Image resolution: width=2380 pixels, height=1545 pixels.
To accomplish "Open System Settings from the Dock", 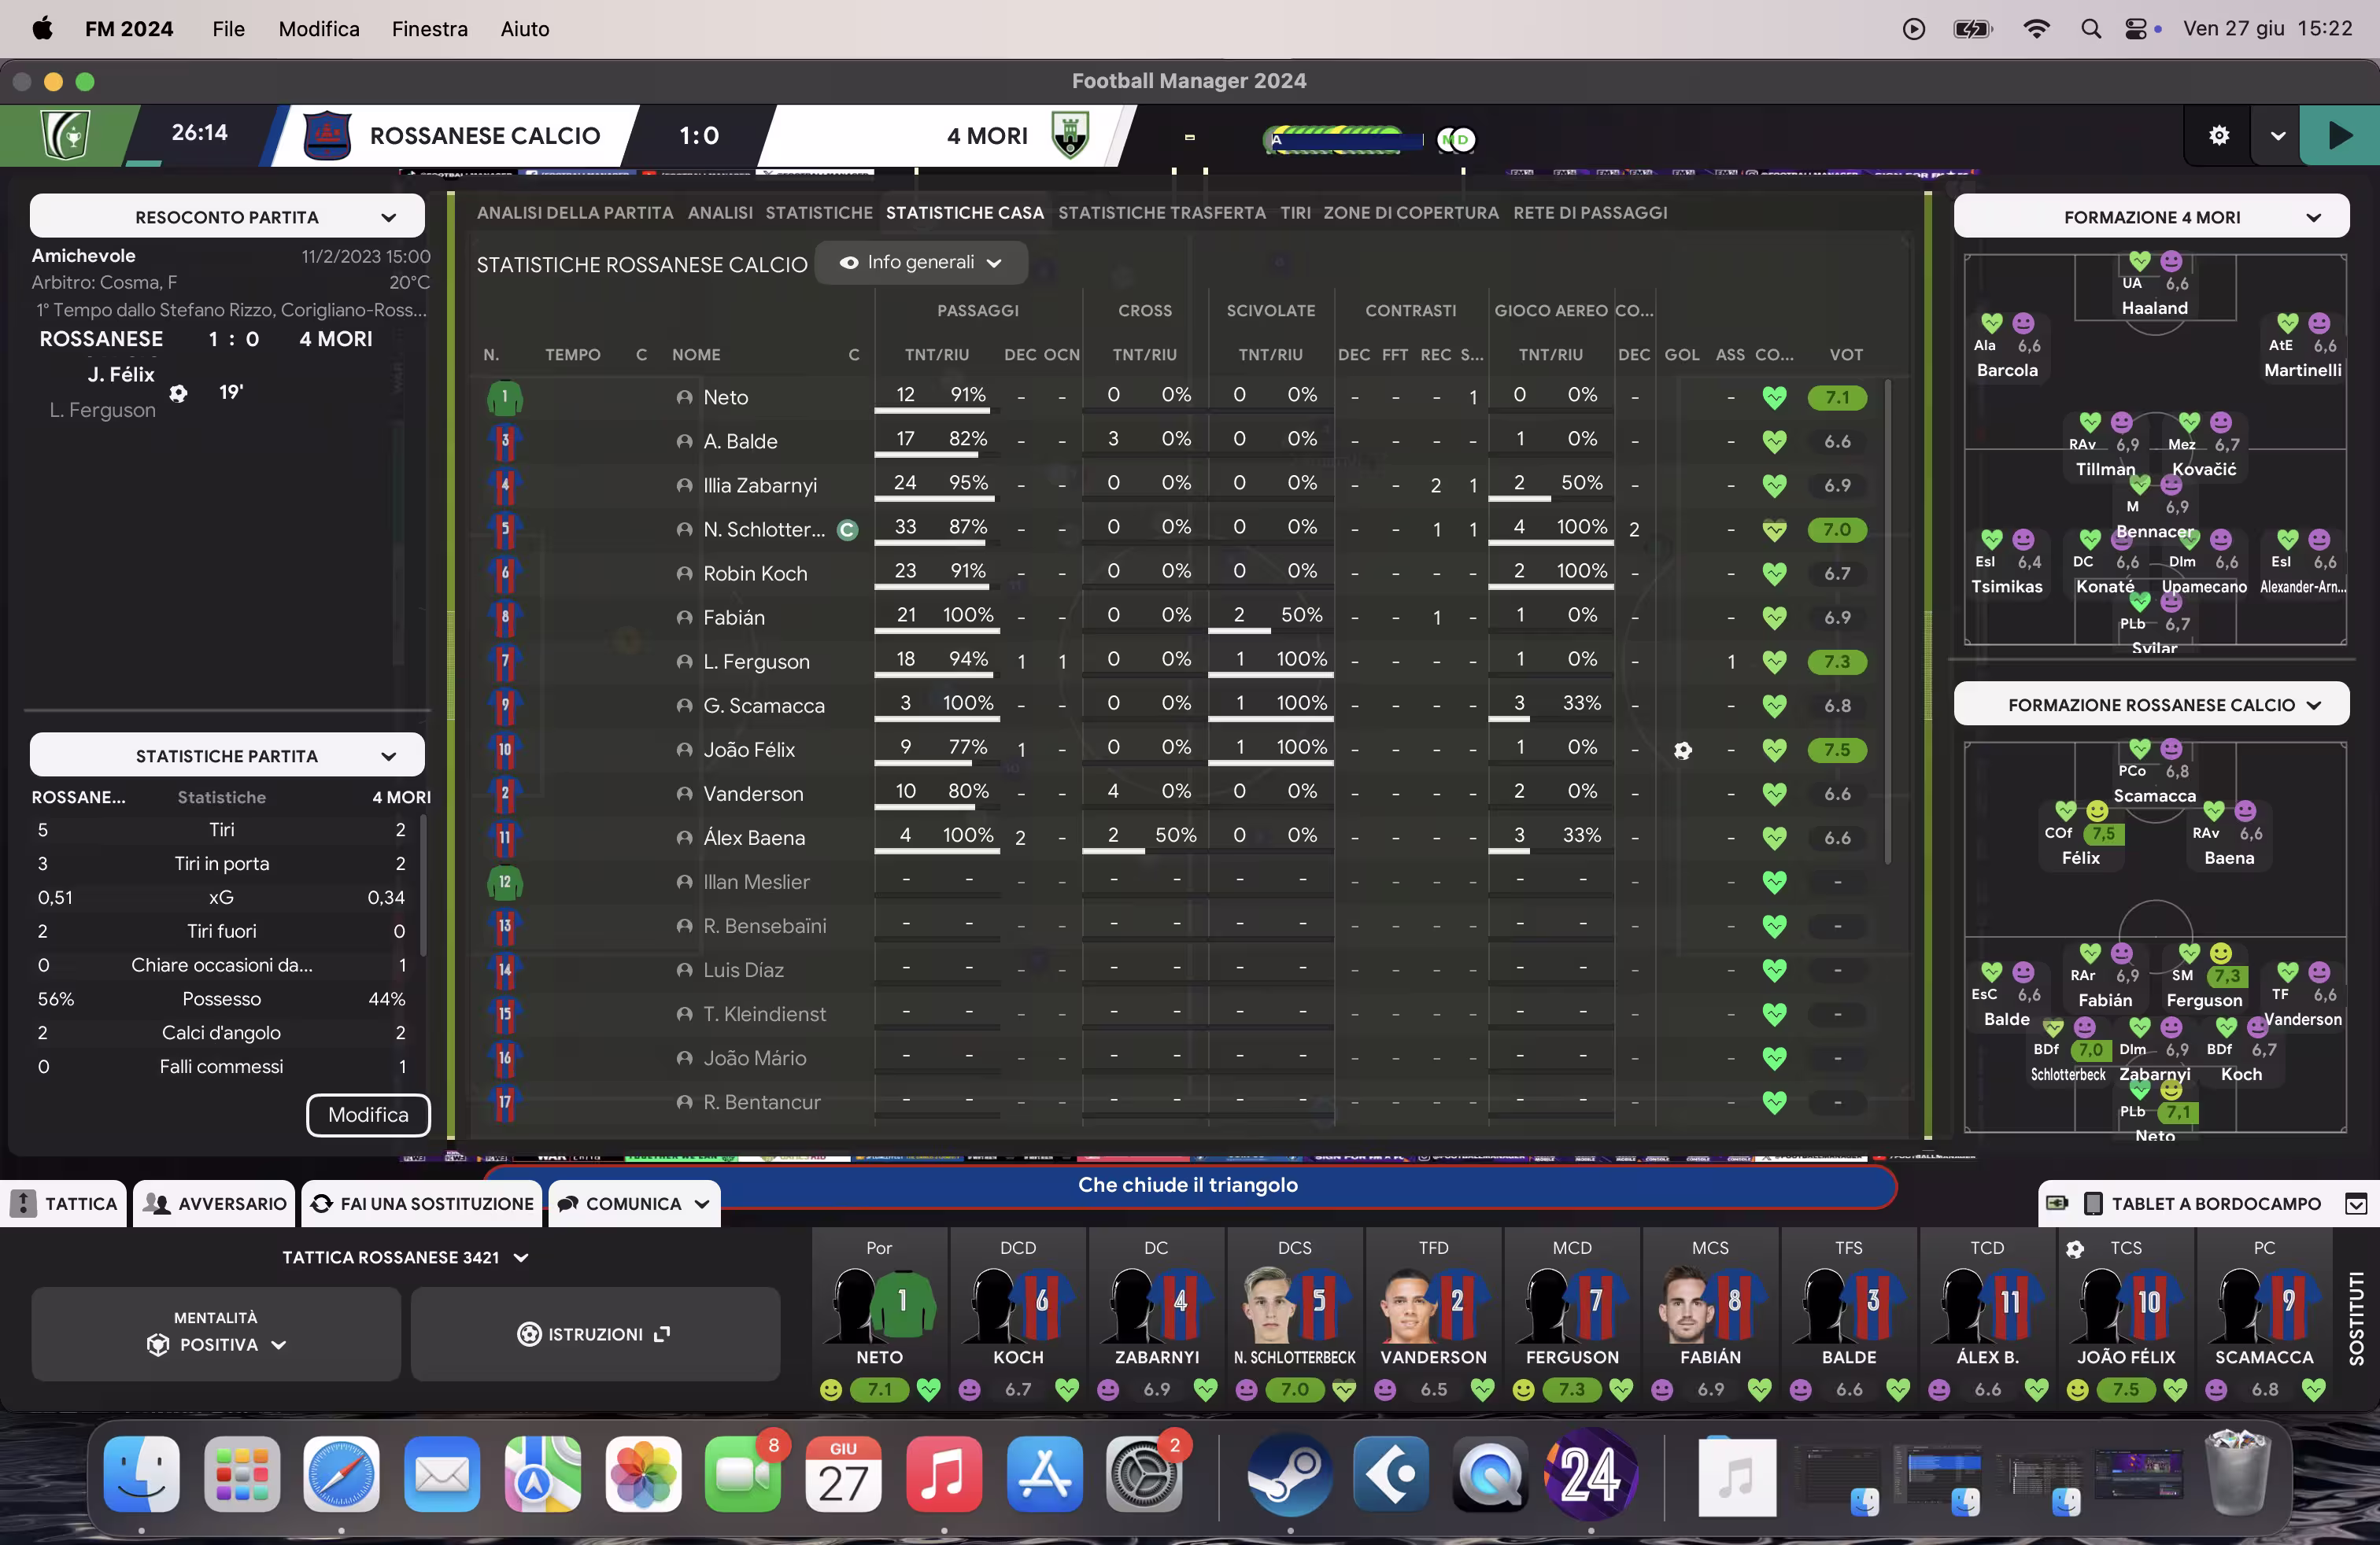I will [x=1144, y=1474].
